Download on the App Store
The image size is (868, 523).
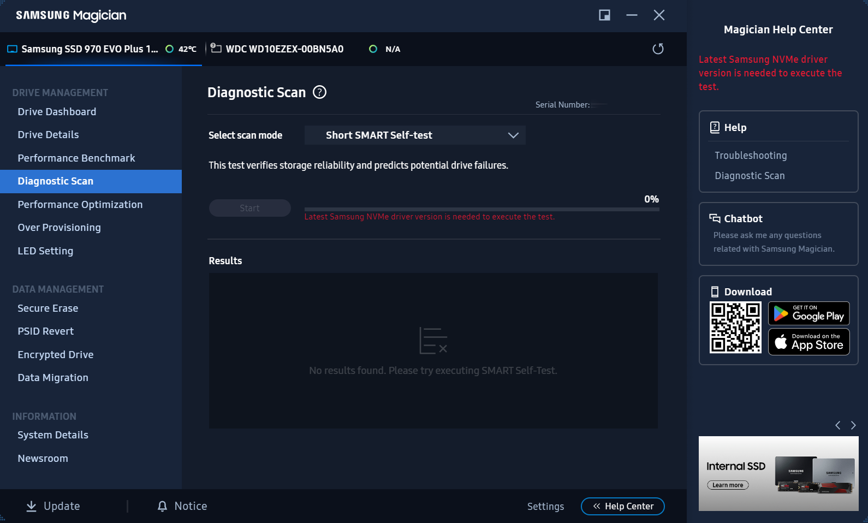(x=809, y=342)
